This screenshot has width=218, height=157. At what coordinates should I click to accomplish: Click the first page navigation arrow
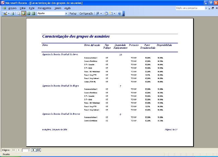coord(13,150)
